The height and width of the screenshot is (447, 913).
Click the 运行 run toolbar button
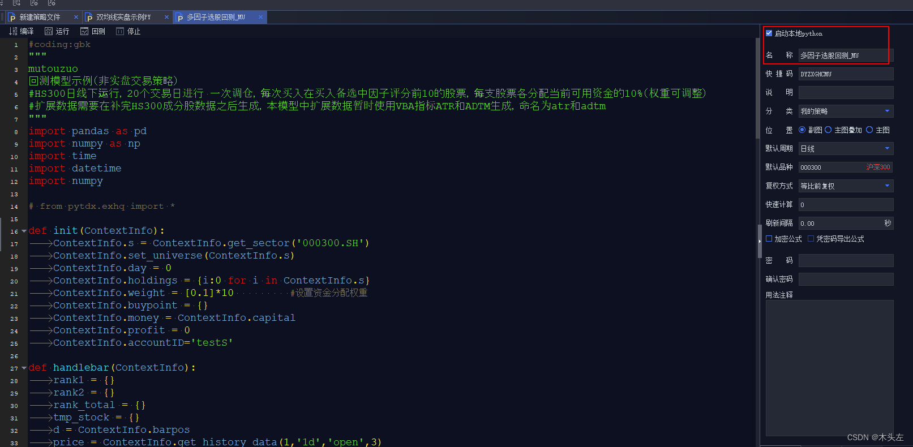[57, 31]
